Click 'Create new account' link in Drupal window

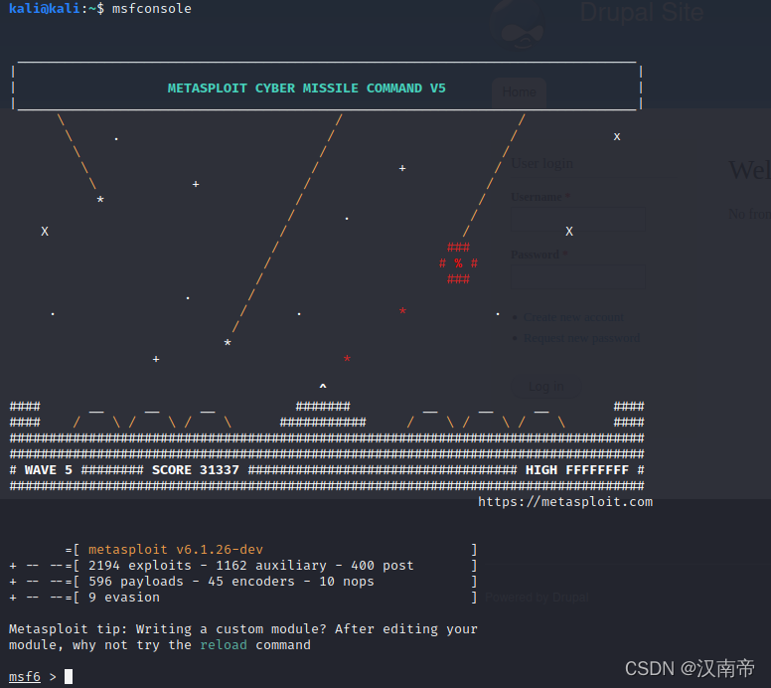(574, 317)
